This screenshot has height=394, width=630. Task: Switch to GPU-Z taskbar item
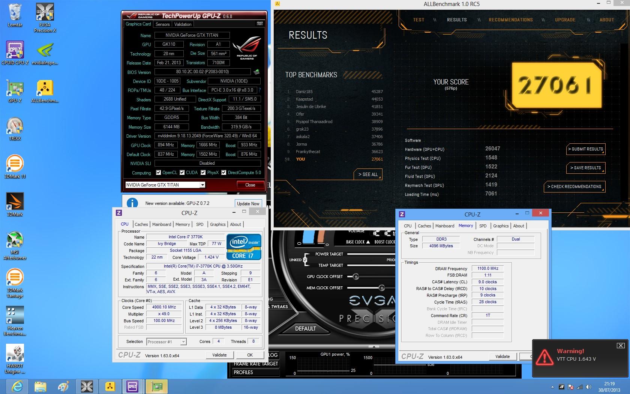pos(156,386)
